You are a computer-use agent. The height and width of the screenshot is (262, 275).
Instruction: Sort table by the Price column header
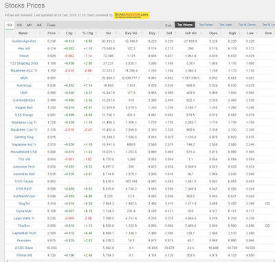click(x=52, y=33)
